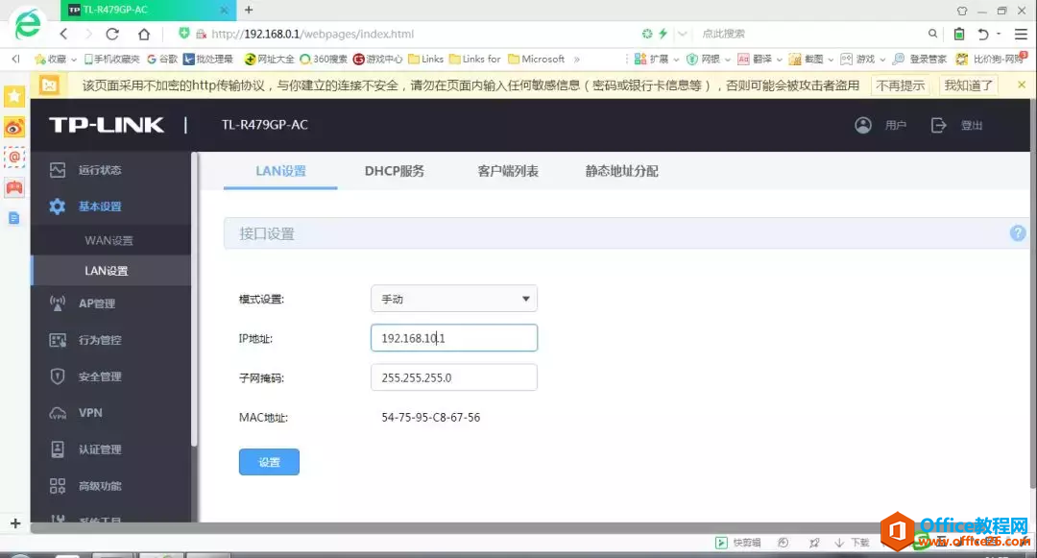Open 行为管控 behavior control section

coord(99,340)
